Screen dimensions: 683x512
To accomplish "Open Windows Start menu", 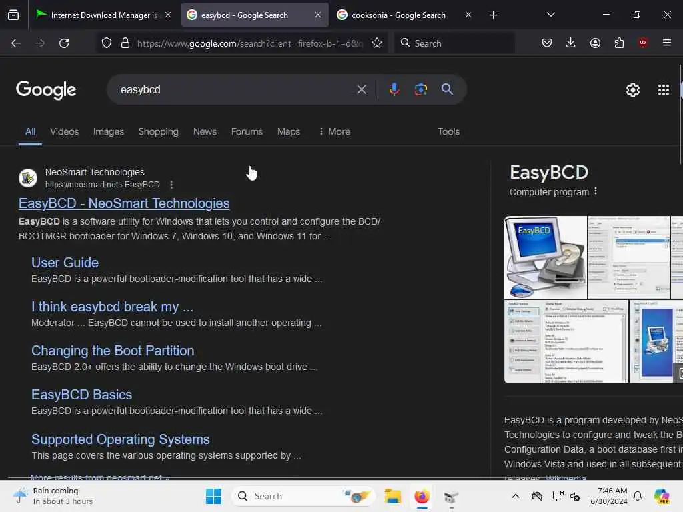I will pyautogui.click(x=213, y=496).
